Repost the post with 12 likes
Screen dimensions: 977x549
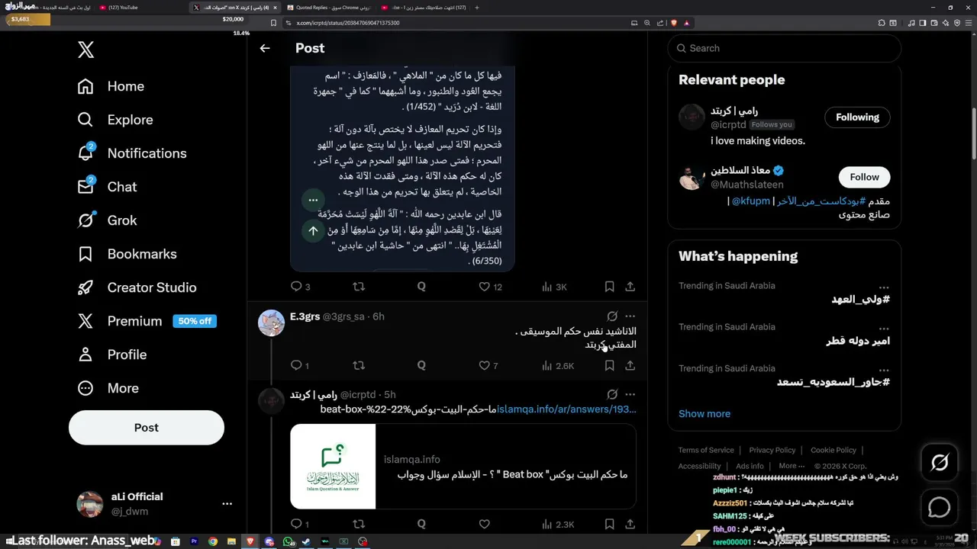359,287
